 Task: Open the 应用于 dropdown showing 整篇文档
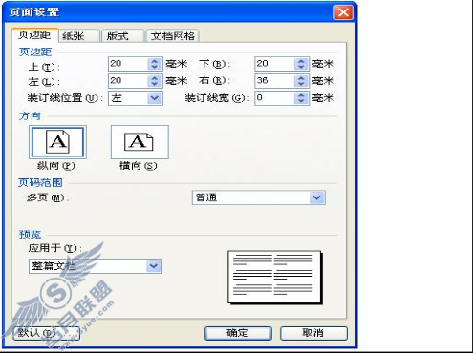[96, 266]
